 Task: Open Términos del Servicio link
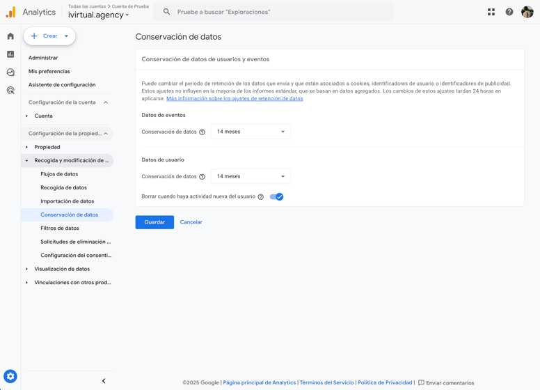[326, 382]
